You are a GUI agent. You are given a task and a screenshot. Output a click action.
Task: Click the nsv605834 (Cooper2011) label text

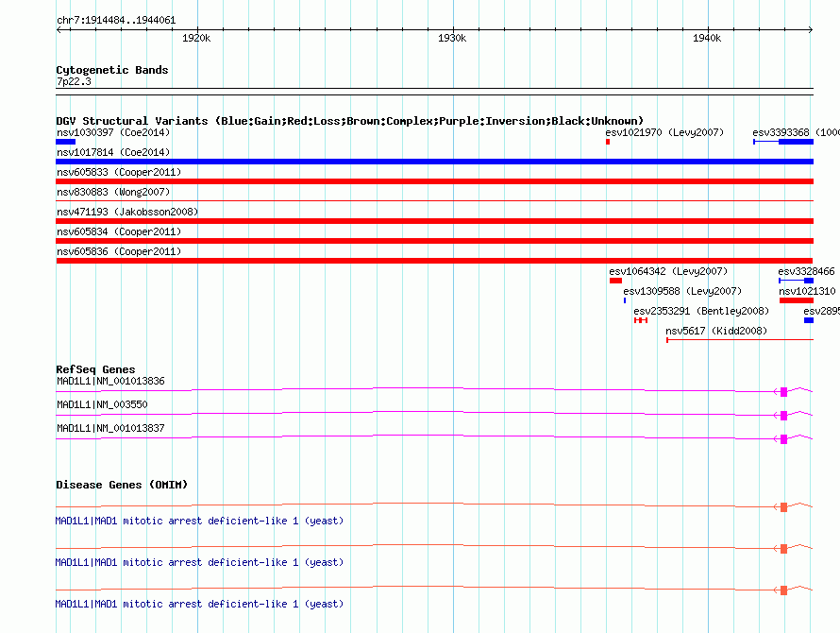119,231
